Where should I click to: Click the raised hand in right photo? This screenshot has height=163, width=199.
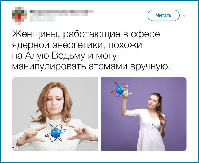127,91
